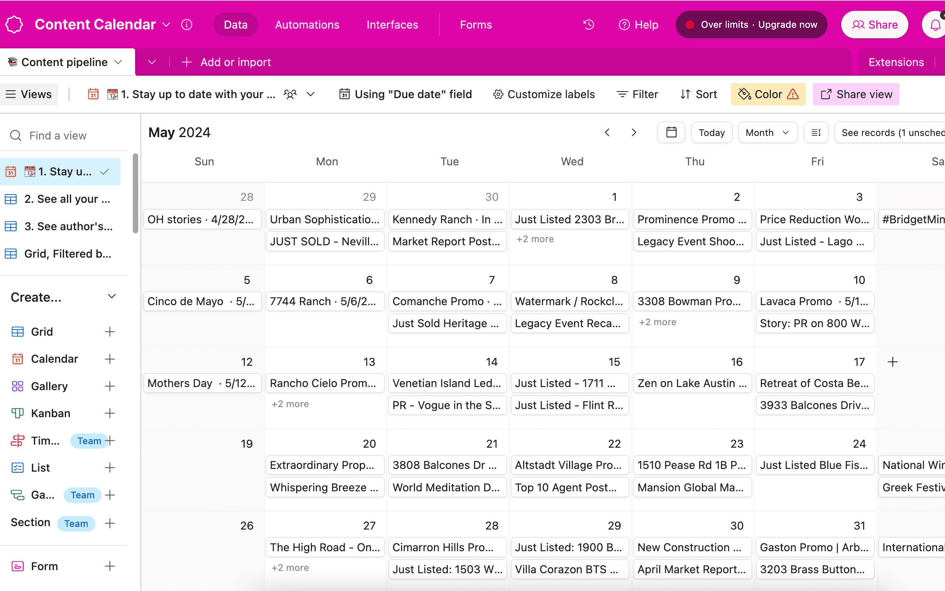Open base history clock icon
Viewport: 945px width, 591px height.
(588, 25)
